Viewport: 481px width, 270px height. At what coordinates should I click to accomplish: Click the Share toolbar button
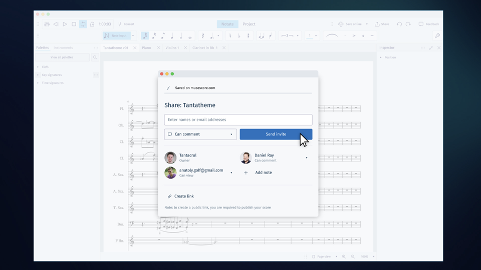382,24
